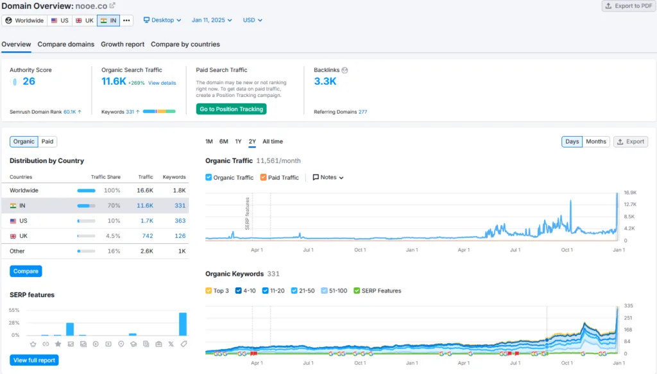Screen dimensions: 657x374
Task: Expand the Notes dropdown
Action: pos(328,178)
